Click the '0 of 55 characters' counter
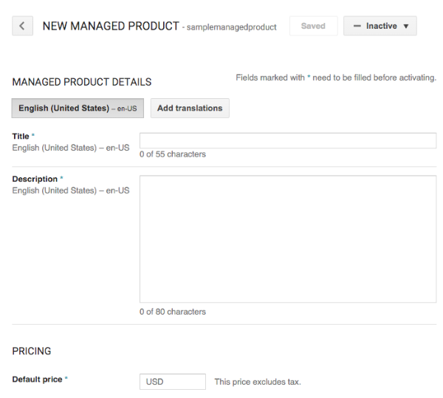443x398 pixels. coord(172,155)
